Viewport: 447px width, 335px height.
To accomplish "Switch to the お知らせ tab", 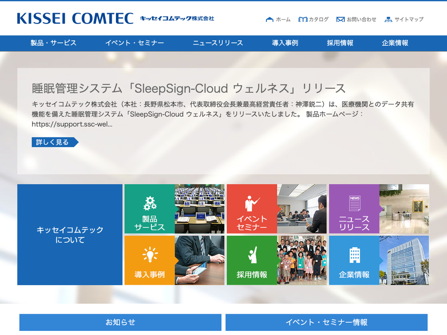I will 120,322.
